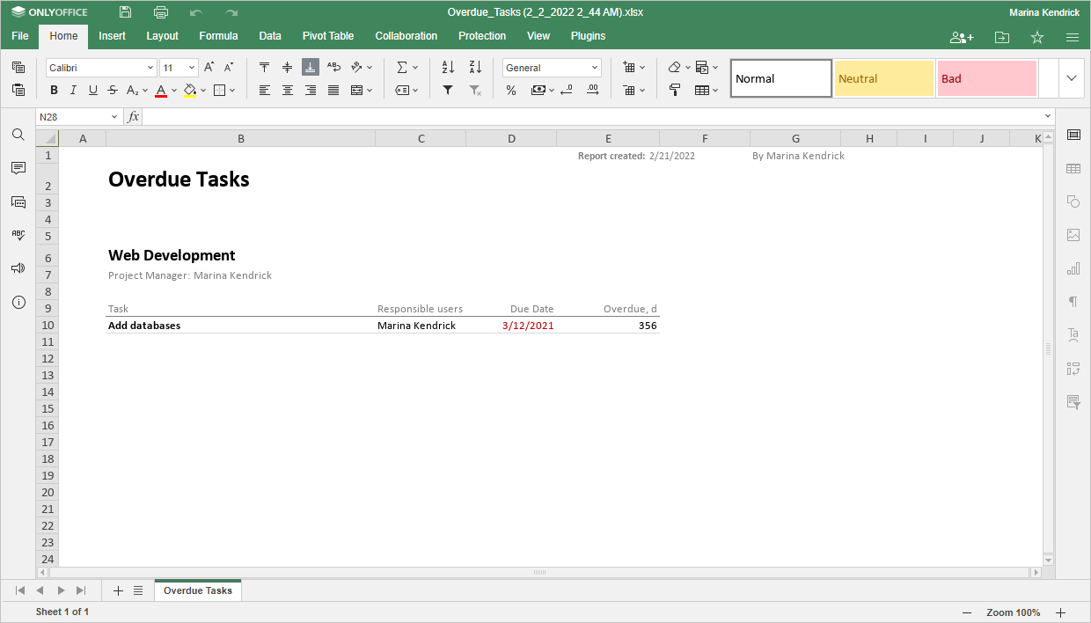Open the Borders dropdown
1091x623 pixels.
point(232,90)
